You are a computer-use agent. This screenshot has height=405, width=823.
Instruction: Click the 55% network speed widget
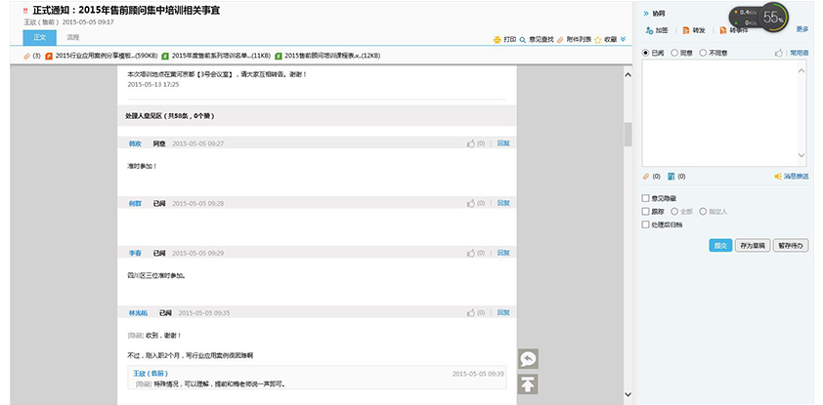[774, 18]
